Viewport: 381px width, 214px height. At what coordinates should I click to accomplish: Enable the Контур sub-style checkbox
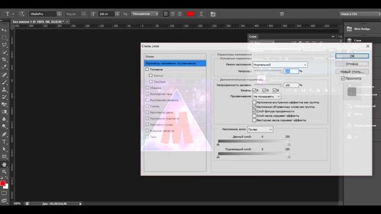(151, 75)
